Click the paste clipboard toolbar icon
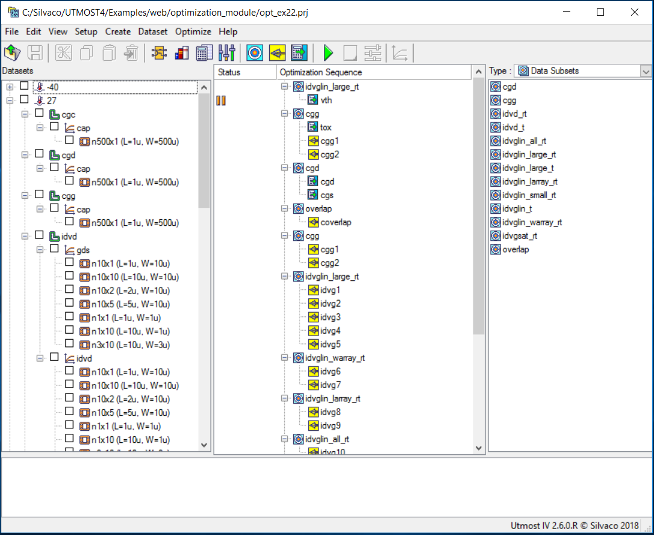Image resolution: width=654 pixels, height=535 pixels. [x=109, y=53]
